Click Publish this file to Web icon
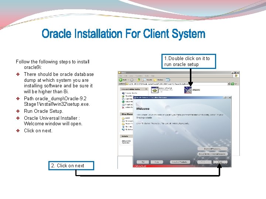This screenshot has height=199, width=266. pos(123,102)
